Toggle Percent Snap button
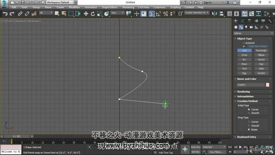This screenshot has height=155, width=275. pos(166,14)
